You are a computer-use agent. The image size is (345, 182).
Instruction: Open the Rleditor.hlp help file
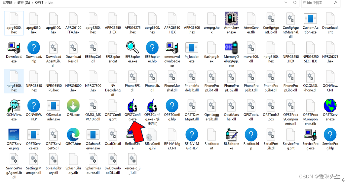[251, 135]
